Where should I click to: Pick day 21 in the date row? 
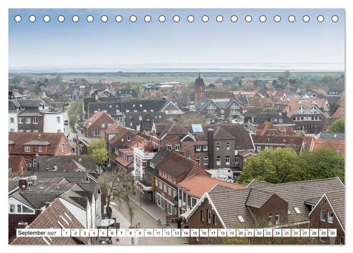point(250,233)
